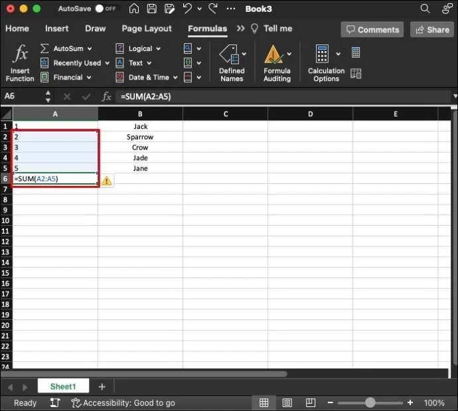Expand the Date & Time functions dropdown
Viewport: 458px width, 411px height.
coord(175,77)
